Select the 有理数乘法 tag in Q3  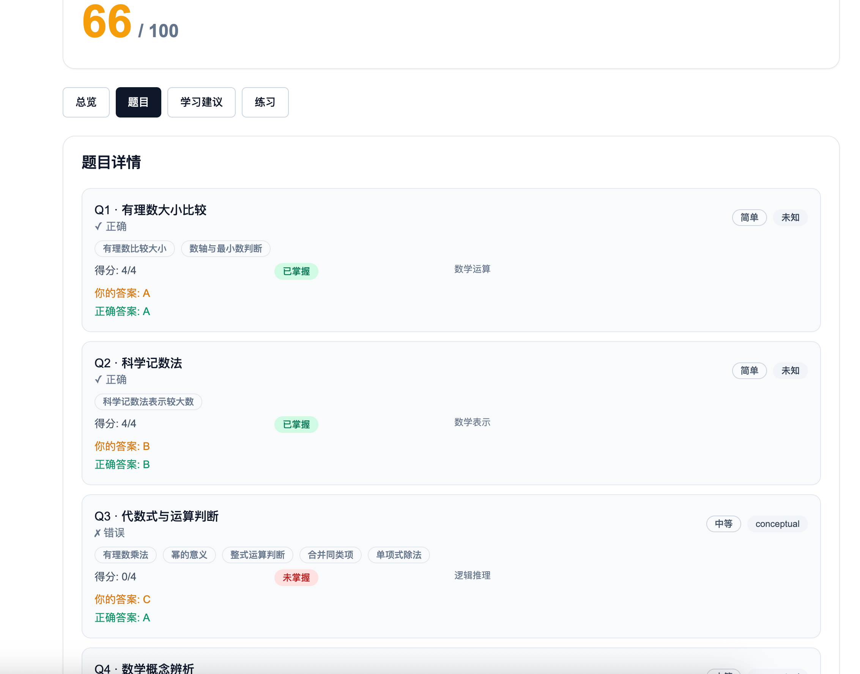point(125,555)
